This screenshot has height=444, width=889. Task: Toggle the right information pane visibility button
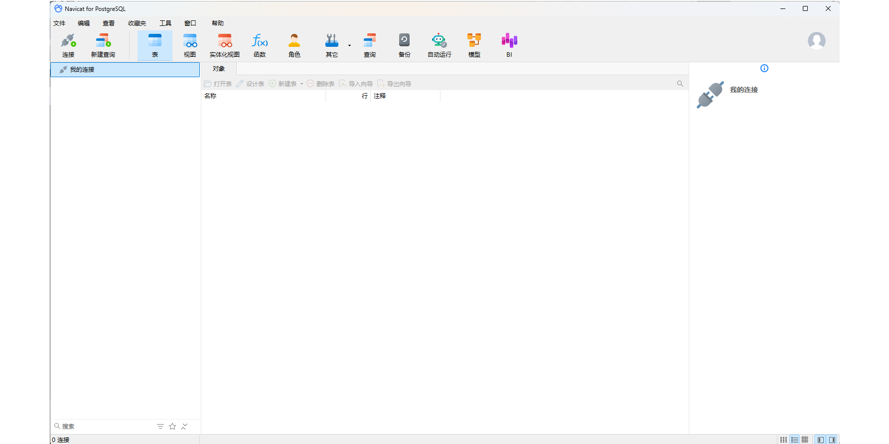tap(832, 440)
